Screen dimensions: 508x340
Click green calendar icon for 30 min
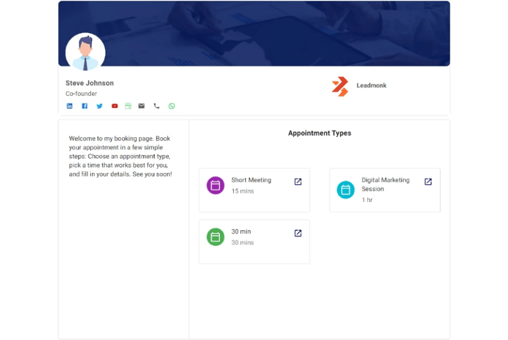pyautogui.click(x=216, y=237)
